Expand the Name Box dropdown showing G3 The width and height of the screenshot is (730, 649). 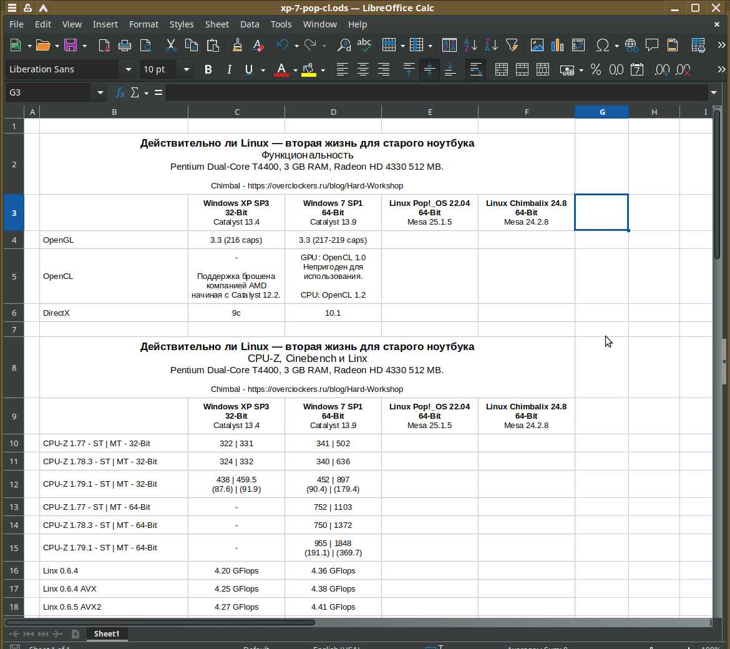point(100,92)
